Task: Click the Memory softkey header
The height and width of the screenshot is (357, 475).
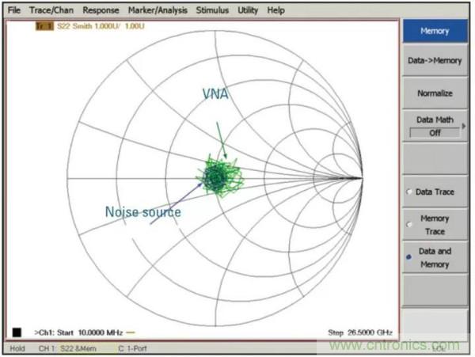Action: (x=434, y=31)
